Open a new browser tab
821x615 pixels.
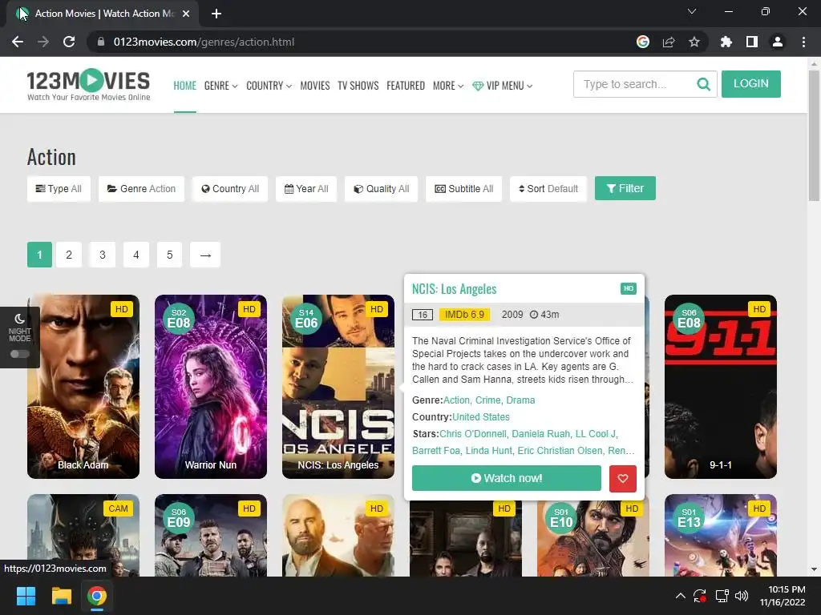point(216,14)
